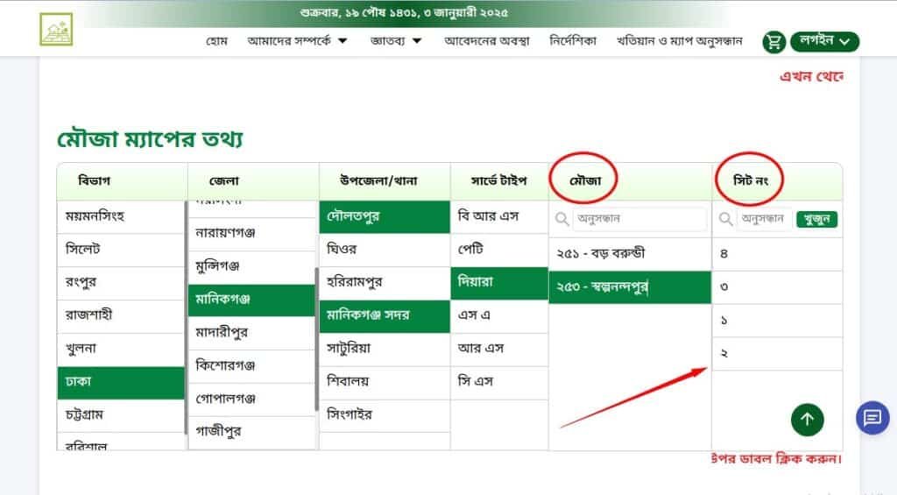The image size is (897, 495).
Task: Choose দিয়ারা survey type
Action: (499, 283)
